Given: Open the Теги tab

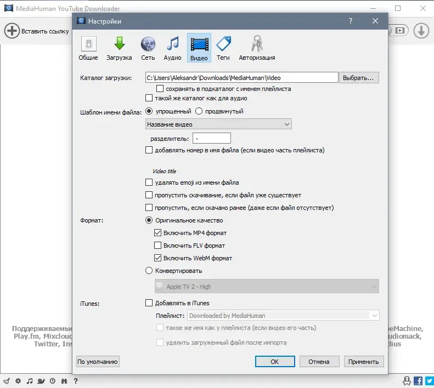Looking at the screenshot, I should (223, 48).
